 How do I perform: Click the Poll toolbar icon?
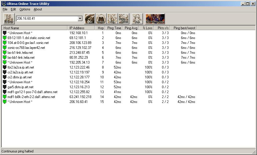tap(137, 19)
